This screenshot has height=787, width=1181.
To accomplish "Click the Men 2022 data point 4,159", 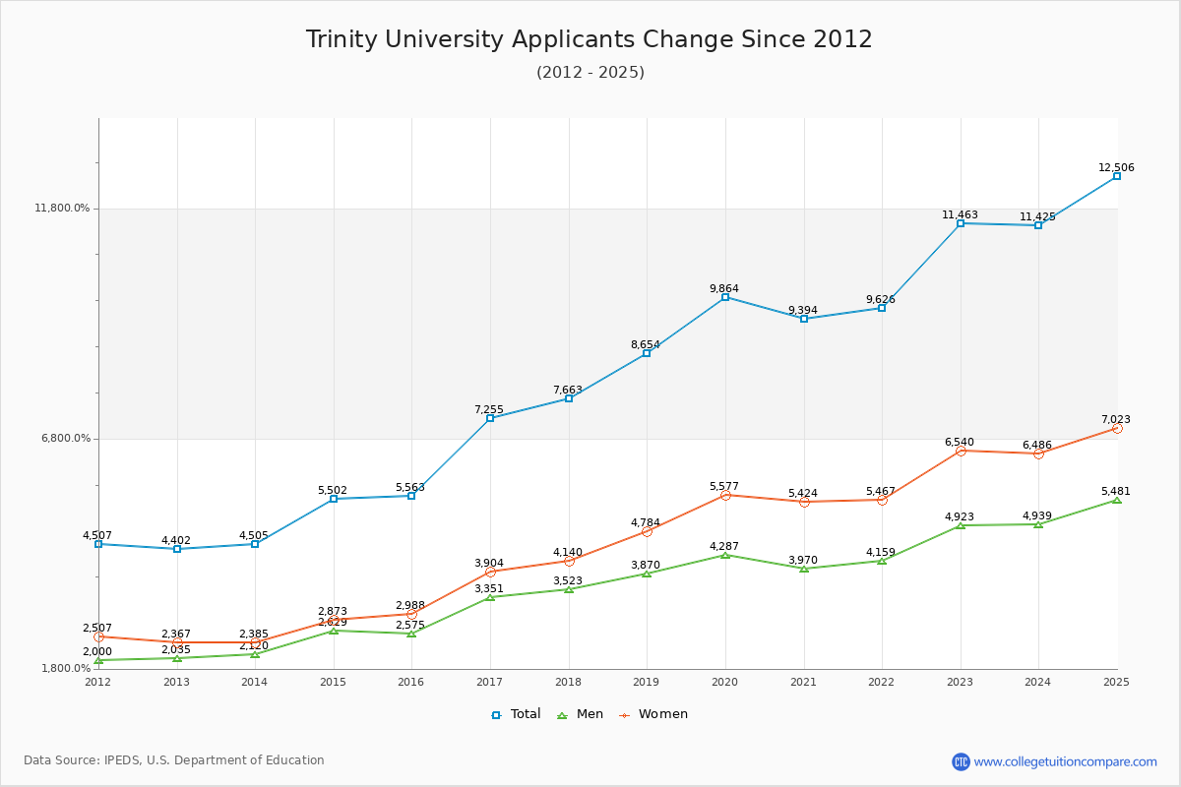I will click(x=882, y=561).
